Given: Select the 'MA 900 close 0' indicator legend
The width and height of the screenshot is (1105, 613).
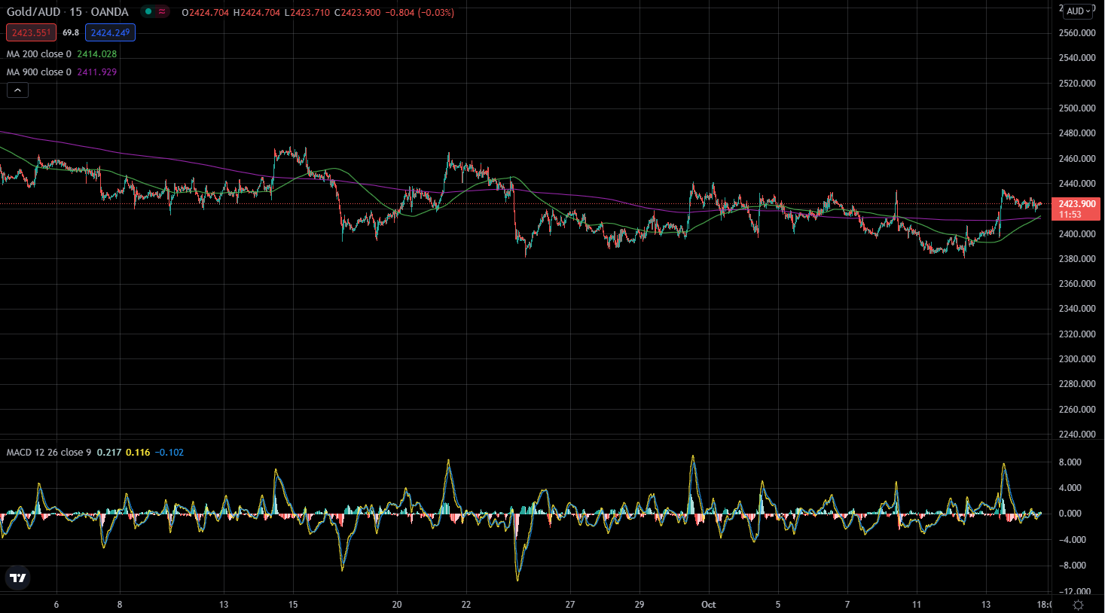Looking at the screenshot, I should pos(39,72).
